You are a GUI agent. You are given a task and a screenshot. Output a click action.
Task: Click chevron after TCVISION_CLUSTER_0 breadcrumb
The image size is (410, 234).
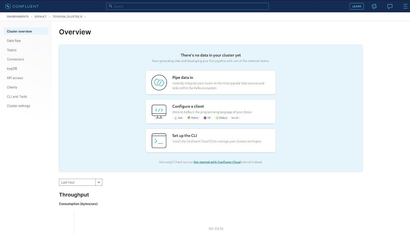pyautogui.click(x=85, y=17)
